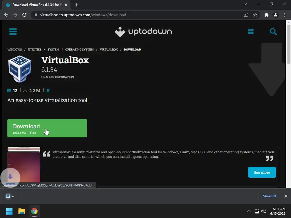Screen dimensions: 291x218
Task: Close the downloads bar
Action: point(286,196)
